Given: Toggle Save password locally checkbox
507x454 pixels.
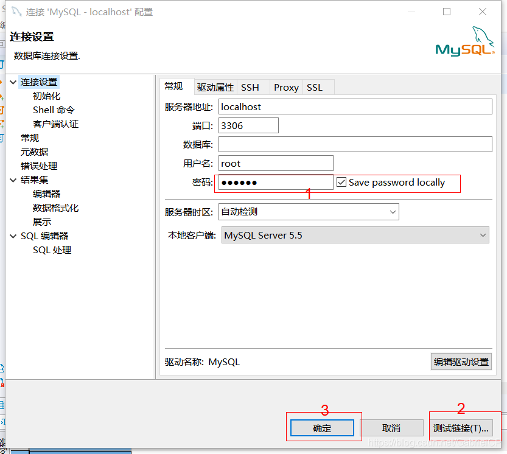Looking at the screenshot, I should click(341, 183).
